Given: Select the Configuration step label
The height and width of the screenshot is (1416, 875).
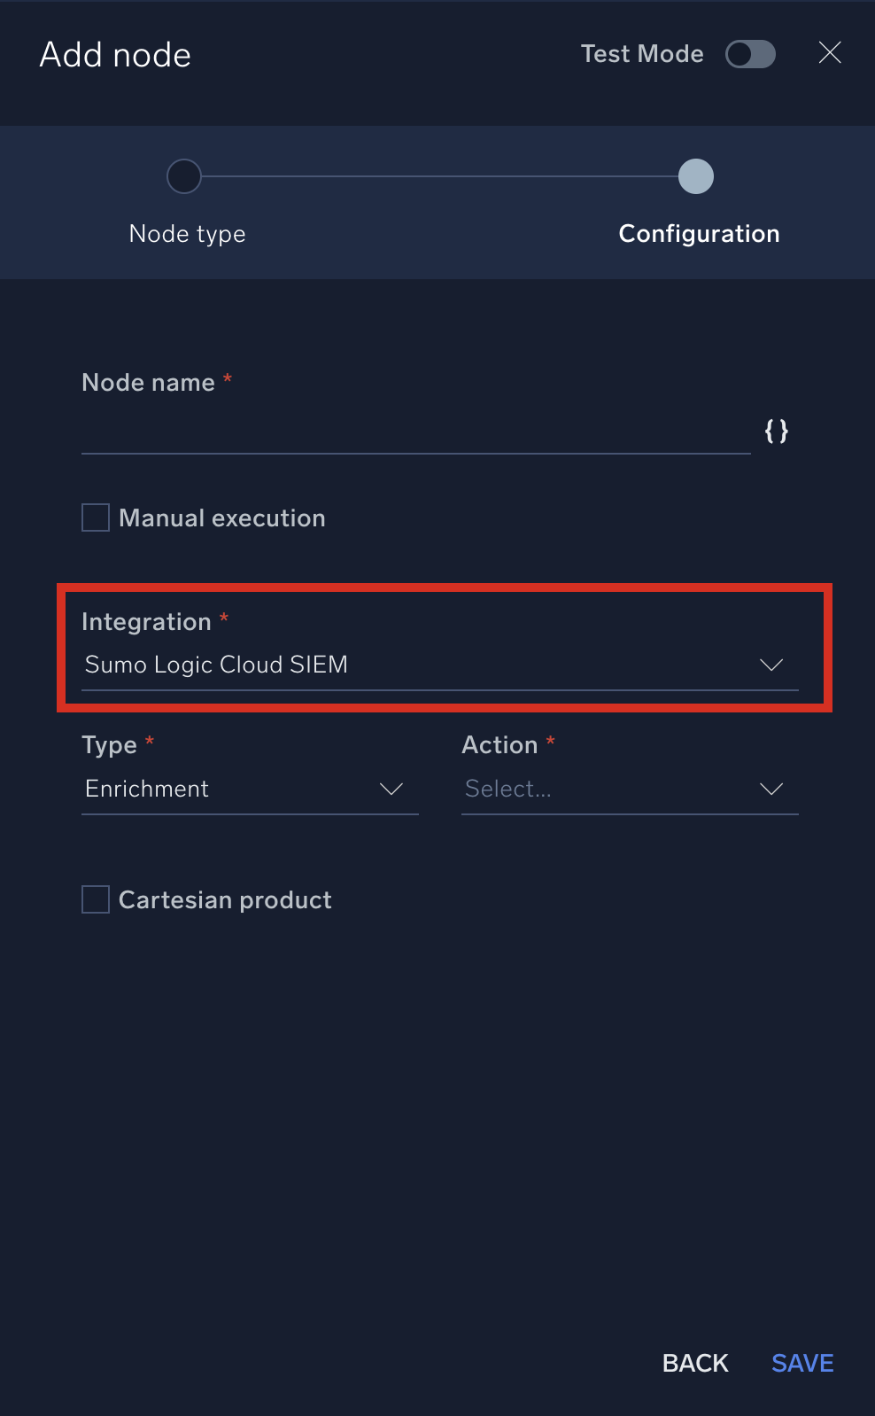Looking at the screenshot, I should (699, 233).
